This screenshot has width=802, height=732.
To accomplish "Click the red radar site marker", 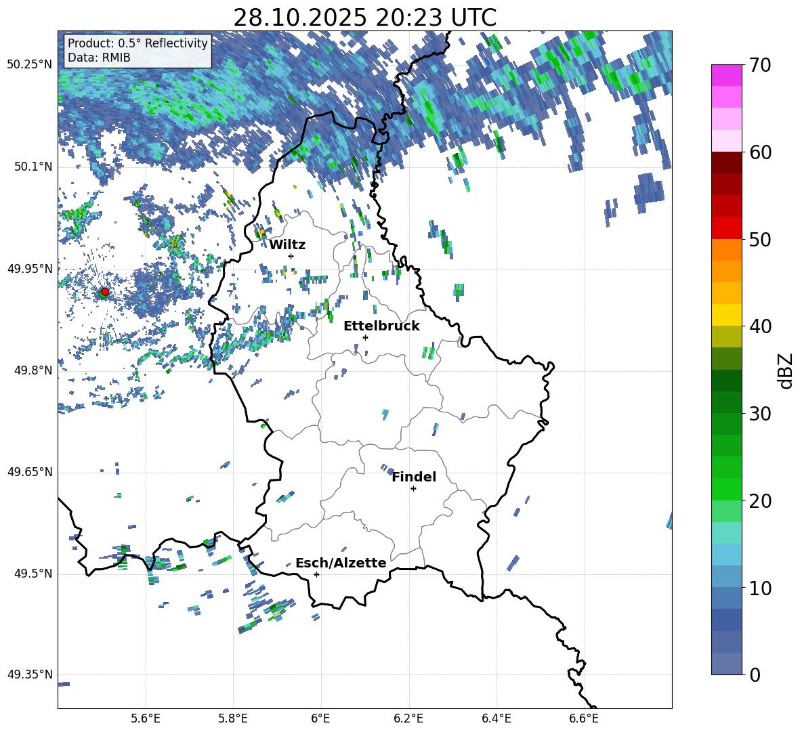I will point(105,292).
